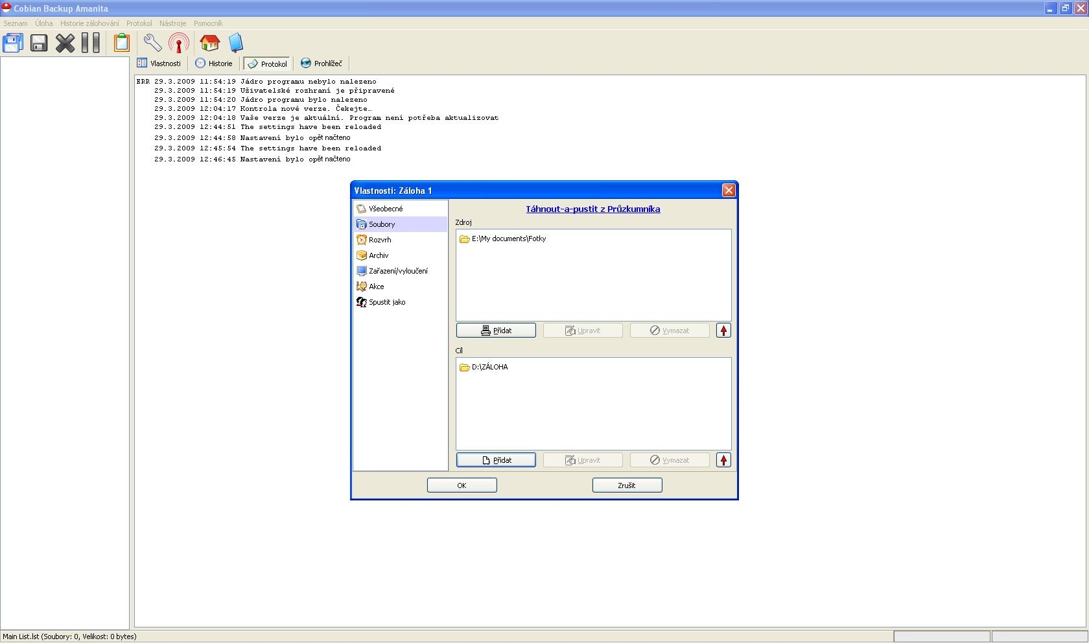Open the Úloha menu
The image size is (1089, 643).
point(44,23)
